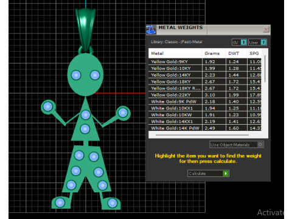Select the White Gold:14KX1 row
Image resolution: width=292 pixels, height=219 pixels.
click(x=205, y=122)
